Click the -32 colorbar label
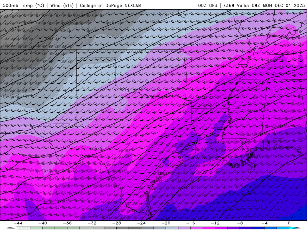The width and height of the screenshot is (307, 230). click(92, 223)
